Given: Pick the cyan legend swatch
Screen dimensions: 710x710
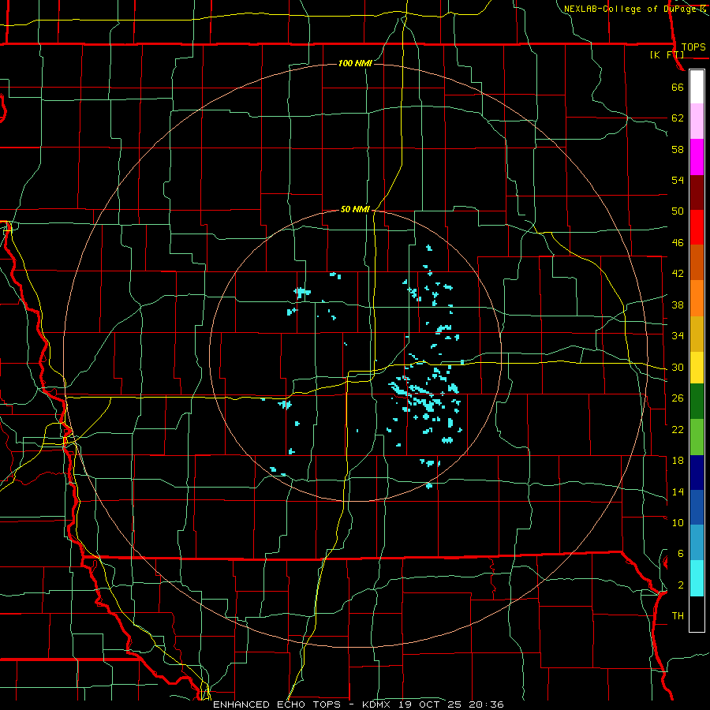Looking at the screenshot, I should [x=697, y=578].
